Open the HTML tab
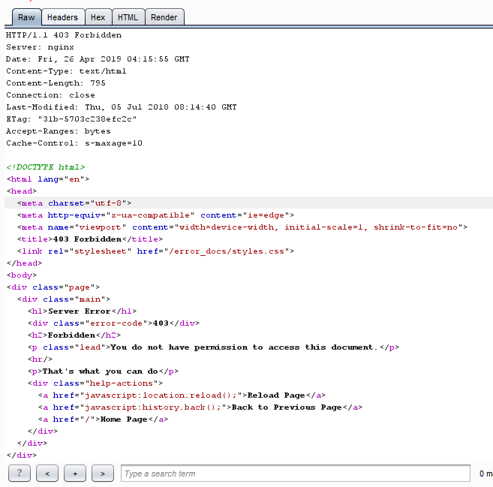The height and width of the screenshot is (487, 493). 128,17
